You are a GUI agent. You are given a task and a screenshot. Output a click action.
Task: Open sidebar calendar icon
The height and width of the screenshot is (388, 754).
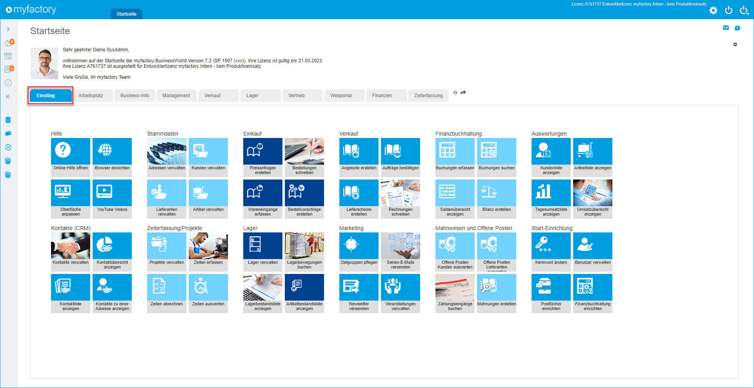coord(8,56)
